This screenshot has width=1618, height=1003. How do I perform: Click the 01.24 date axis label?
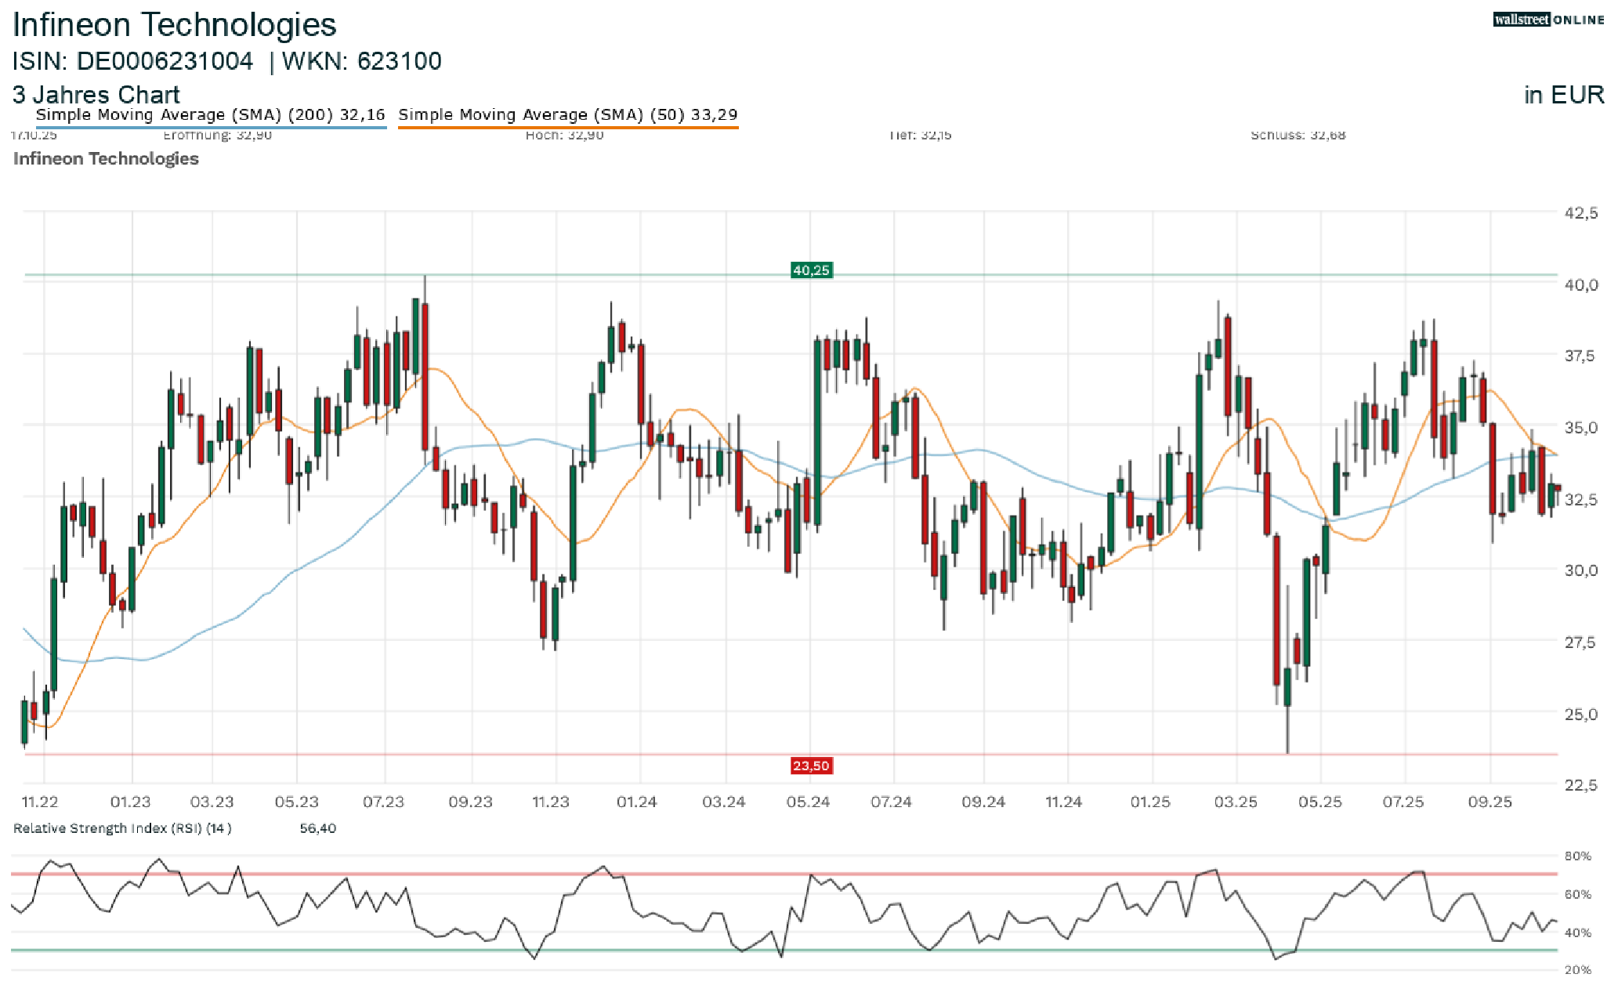tap(636, 802)
